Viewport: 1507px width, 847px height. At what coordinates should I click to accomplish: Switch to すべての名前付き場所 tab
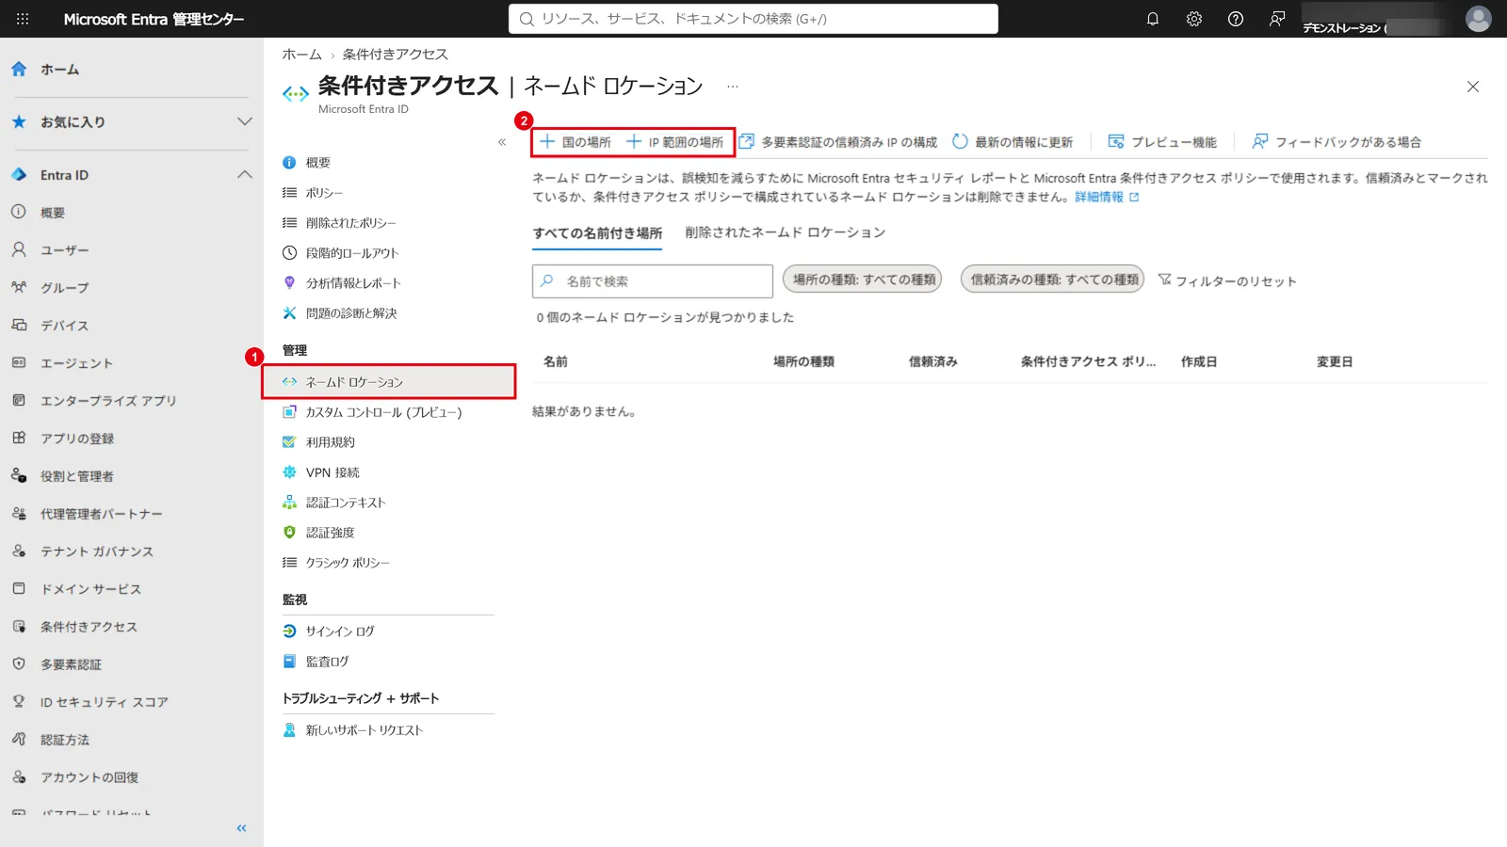597,233
